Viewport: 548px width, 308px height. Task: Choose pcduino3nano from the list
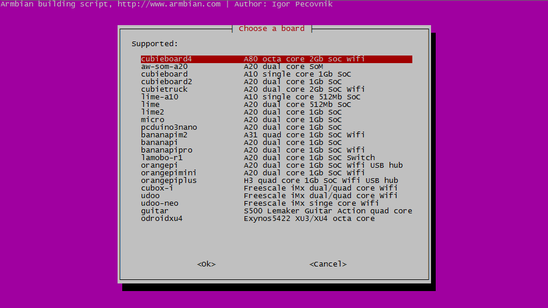(277, 127)
